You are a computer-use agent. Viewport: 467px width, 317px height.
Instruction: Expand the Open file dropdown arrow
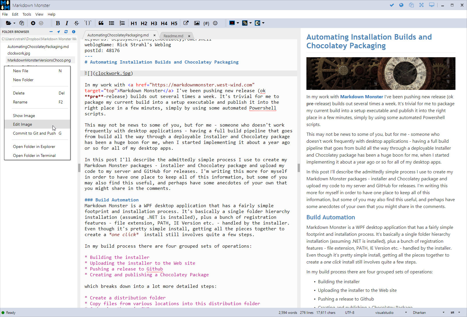[x=14, y=23]
